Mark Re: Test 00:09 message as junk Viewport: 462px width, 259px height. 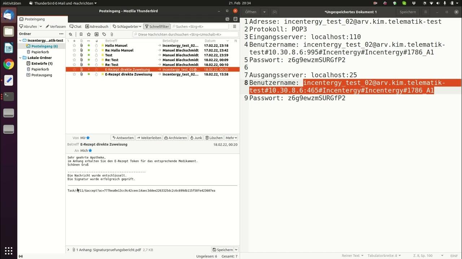(x=96, y=60)
